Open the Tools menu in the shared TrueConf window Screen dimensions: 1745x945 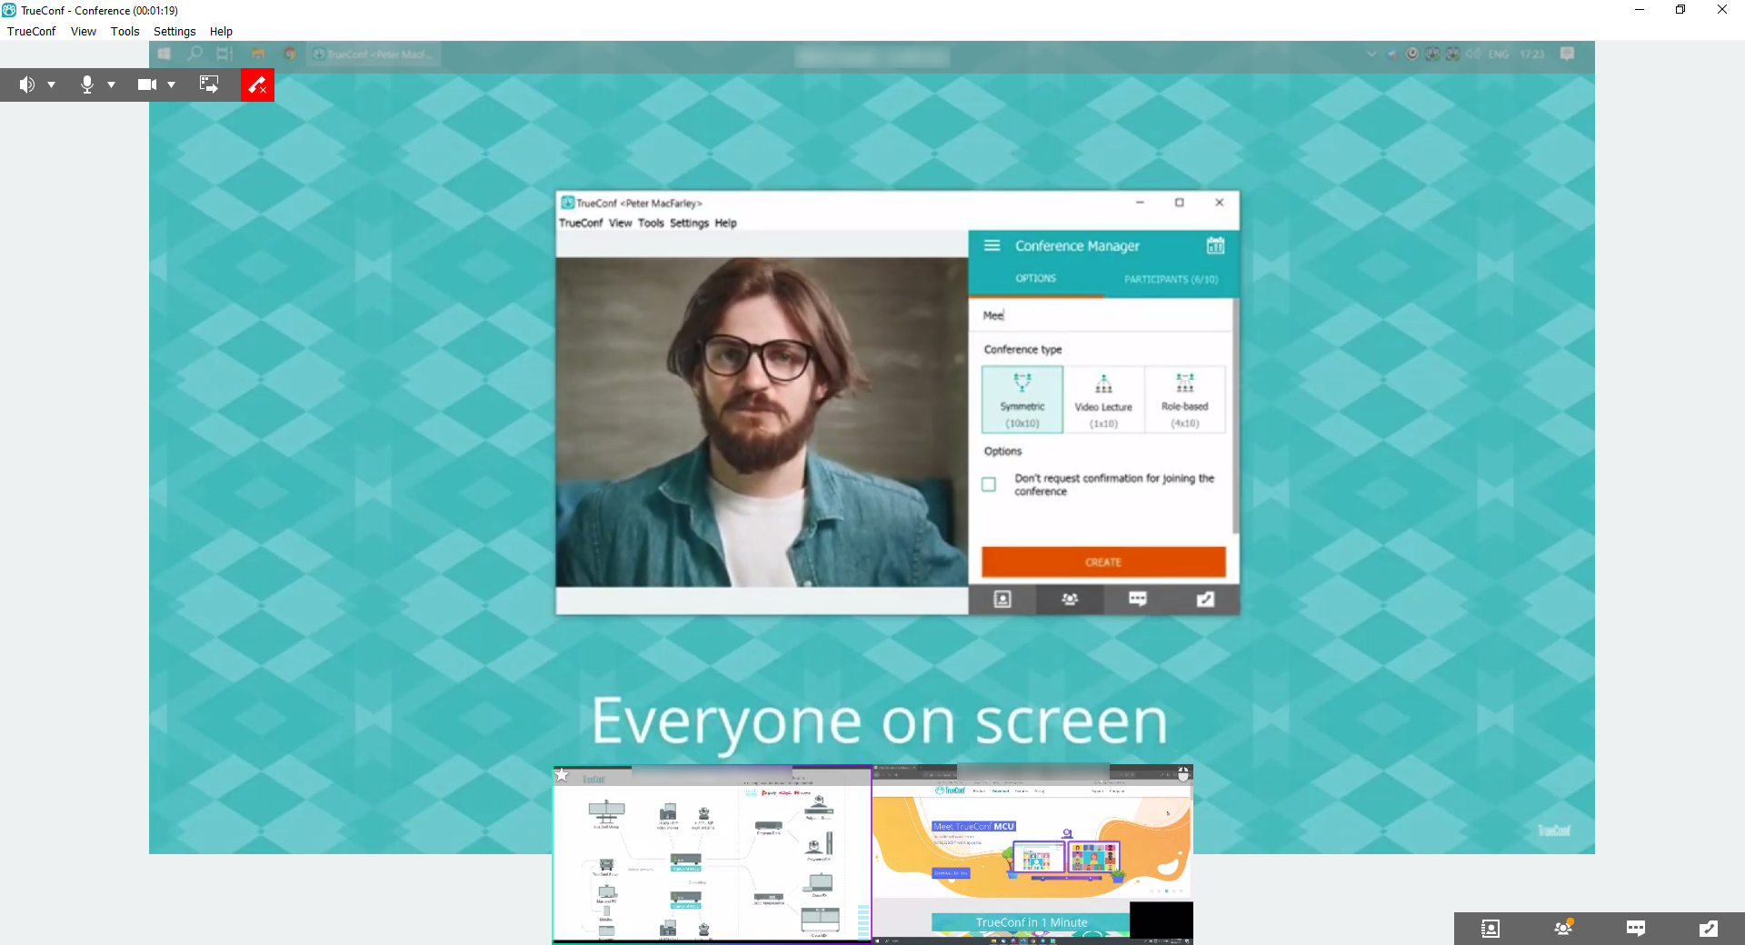click(x=651, y=224)
